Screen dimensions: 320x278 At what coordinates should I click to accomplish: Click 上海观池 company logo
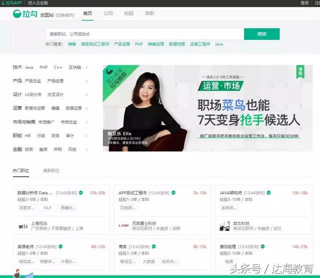pos(23,226)
